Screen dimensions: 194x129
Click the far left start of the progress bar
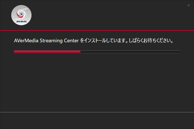[15, 51]
